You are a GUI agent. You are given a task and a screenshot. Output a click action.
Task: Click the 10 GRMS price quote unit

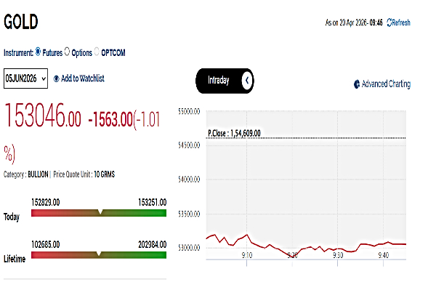(x=104, y=174)
